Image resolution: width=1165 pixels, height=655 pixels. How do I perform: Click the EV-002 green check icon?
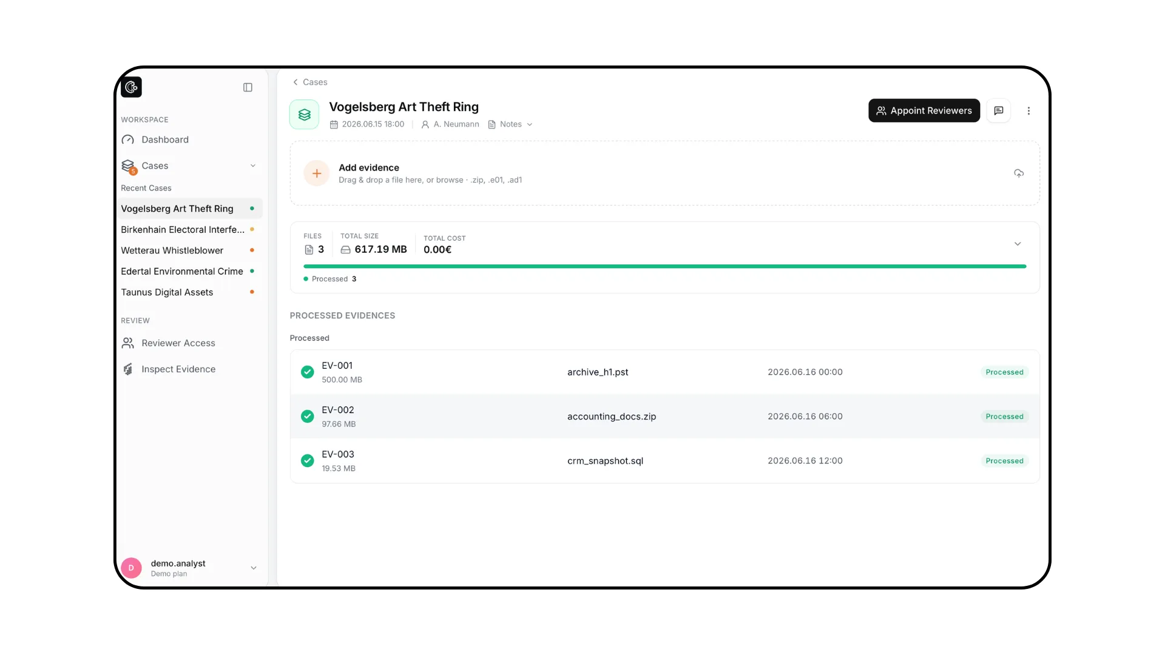pos(308,417)
